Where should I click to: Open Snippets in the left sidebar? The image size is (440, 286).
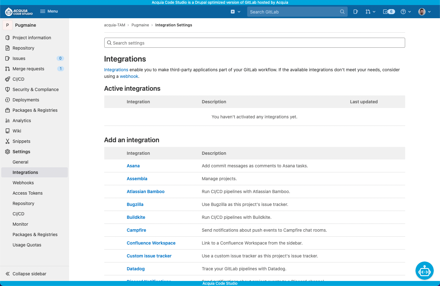pos(21,141)
